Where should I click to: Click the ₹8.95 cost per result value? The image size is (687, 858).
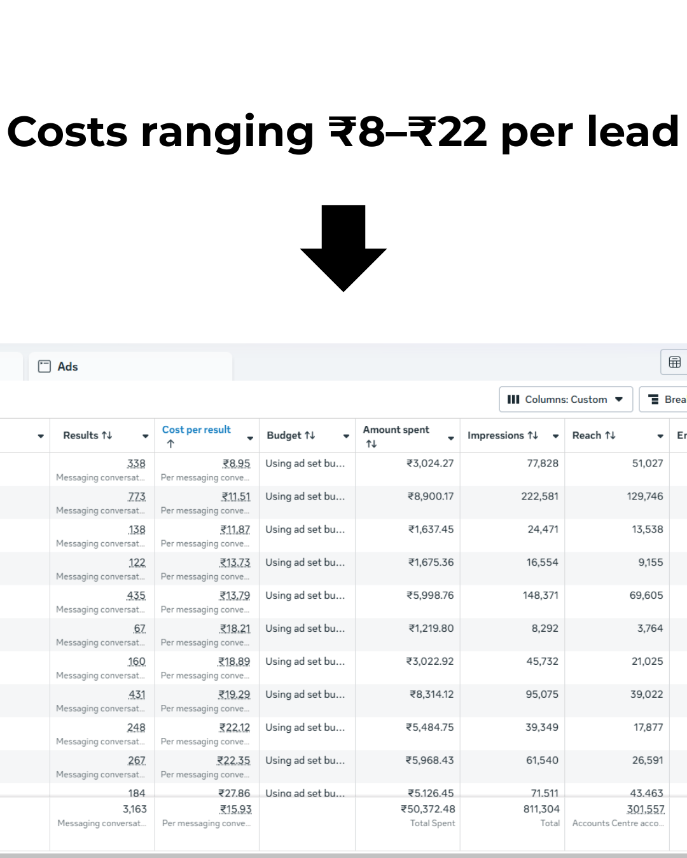click(x=236, y=463)
